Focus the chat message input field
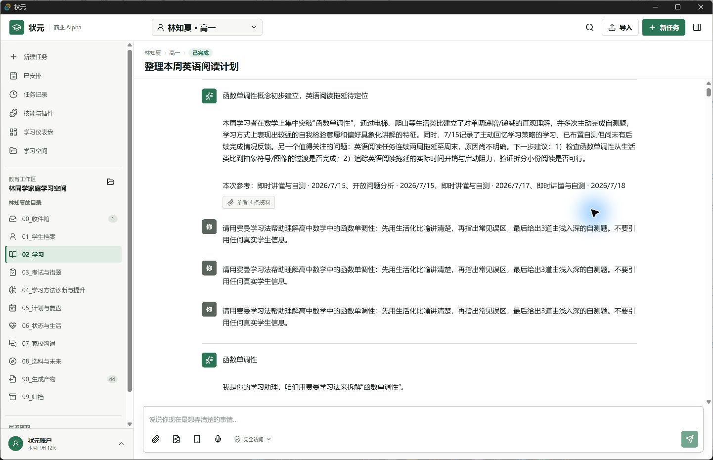Viewport: 713px width, 460px height. pyautogui.click(x=423, y=419)
